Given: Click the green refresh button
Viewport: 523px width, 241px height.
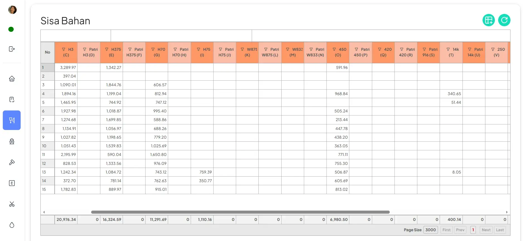Looking at the screenshot, I should pos(504,20).
